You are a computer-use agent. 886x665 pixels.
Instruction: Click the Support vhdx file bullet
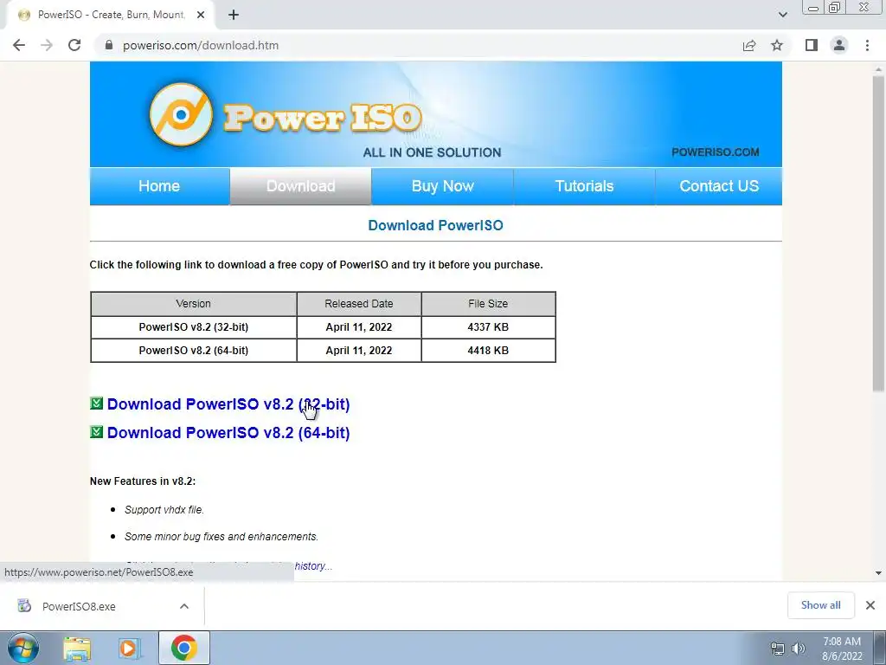(164, 509)
